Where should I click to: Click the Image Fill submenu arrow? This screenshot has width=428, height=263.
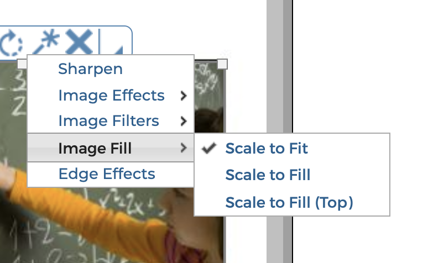(184, 148)
